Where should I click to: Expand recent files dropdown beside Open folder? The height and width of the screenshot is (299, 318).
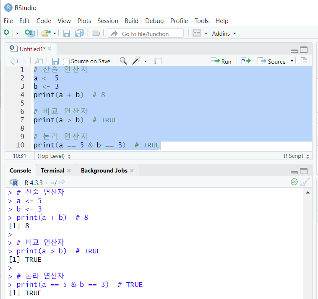tap(55, 33)
